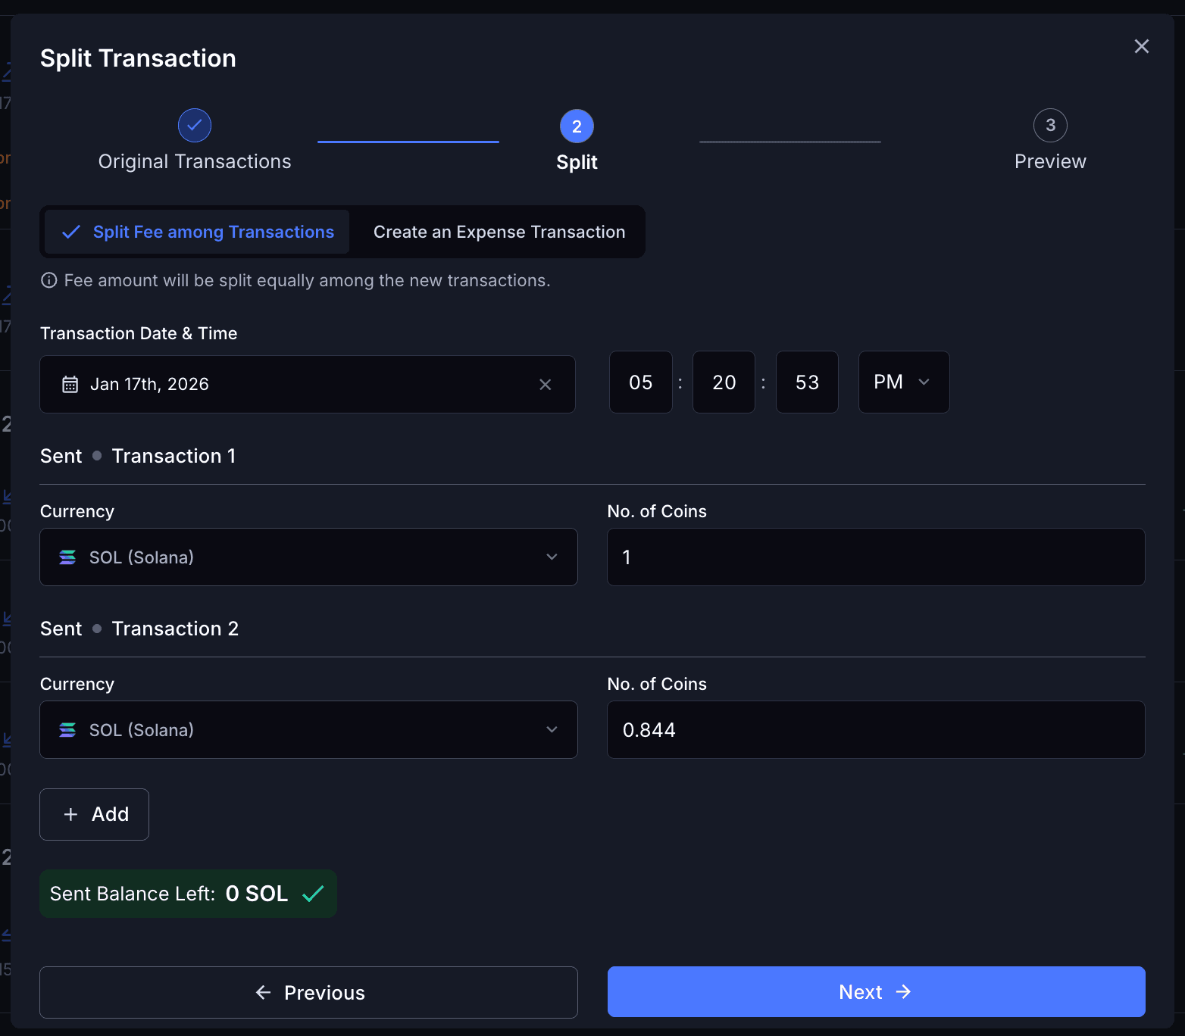Click the right arrow inside Next button
The height and width of the screenshot is (1036, 1185).
(x=904, y=991)
